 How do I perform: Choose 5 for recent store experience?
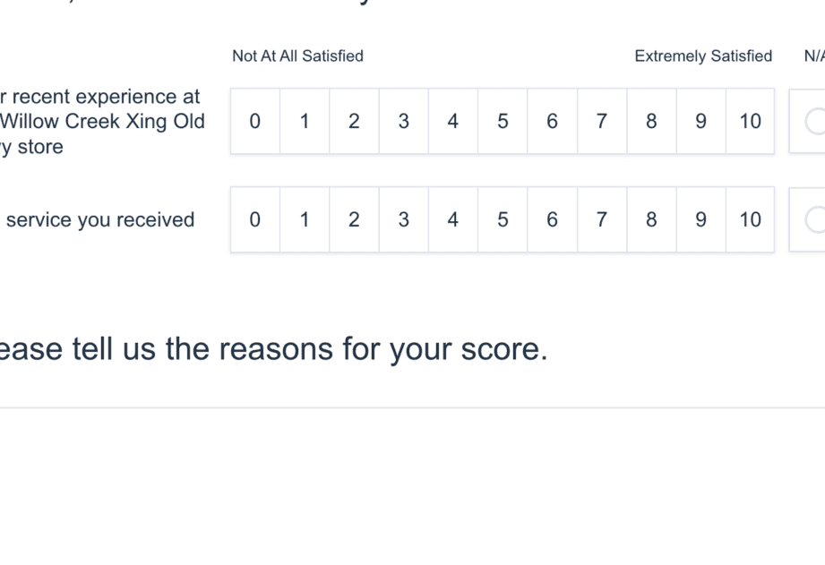[503, 121]
